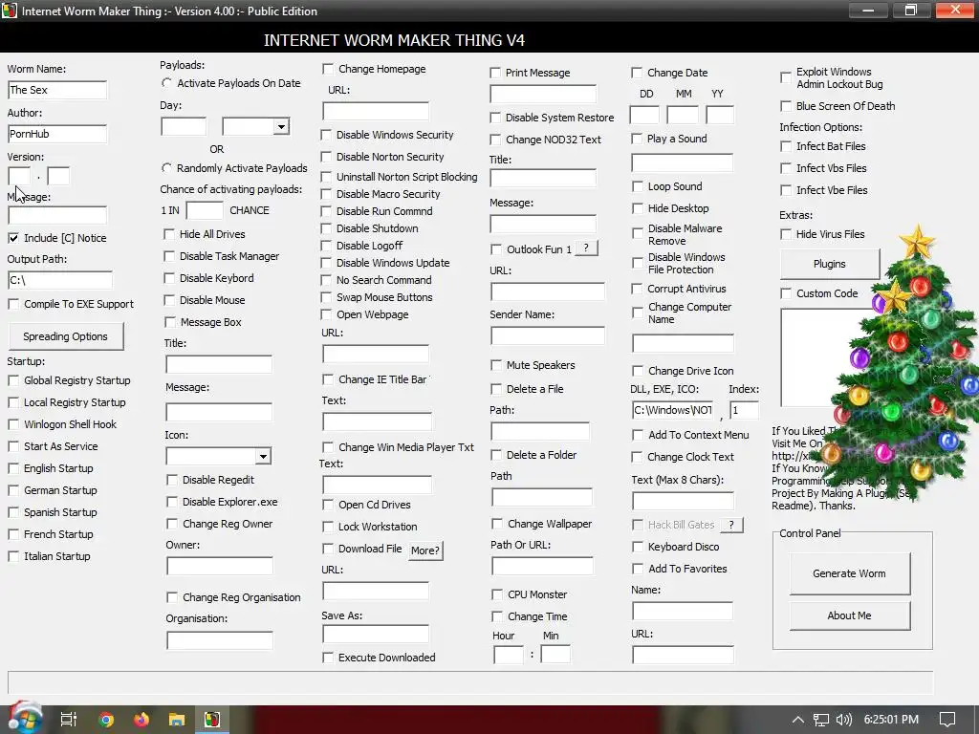Screen dimensions: 979x734
Task: Tick the Infect Bat Files checkbox
Action: point(786,146)
